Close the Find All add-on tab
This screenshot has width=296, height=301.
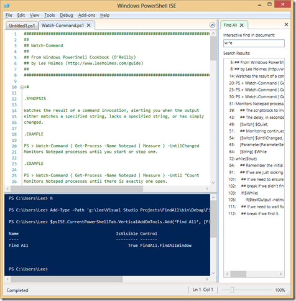242,25
